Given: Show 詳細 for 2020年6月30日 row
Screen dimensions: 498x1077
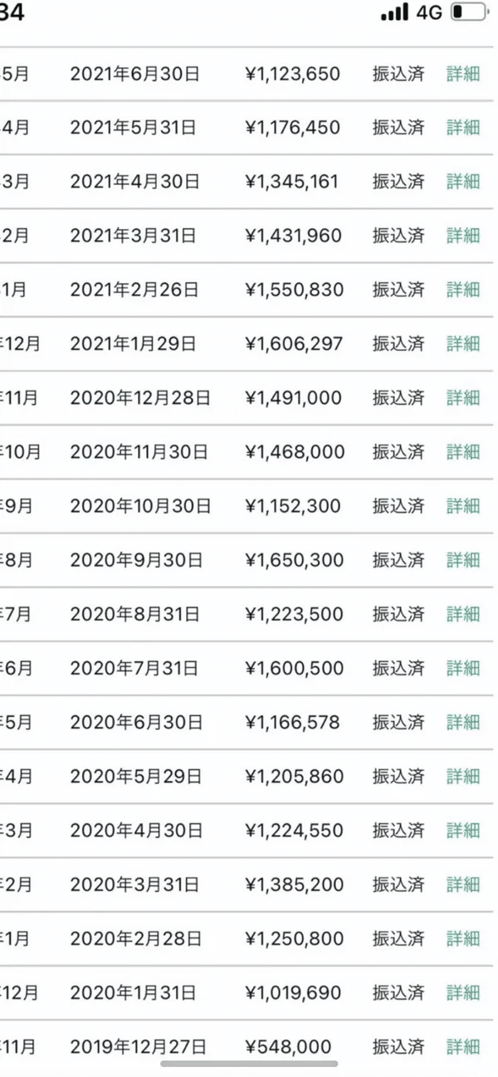Looking at the screenshot, I should (x=463, y=723).
